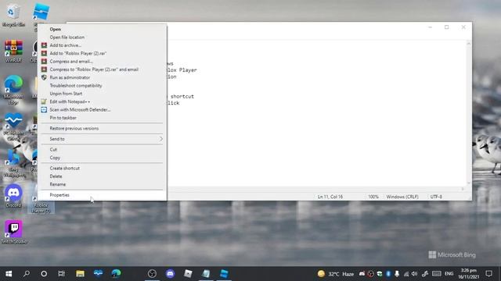Click the word 'shortcut' in Notepad

pyautogui.click(x=182, y=96)
